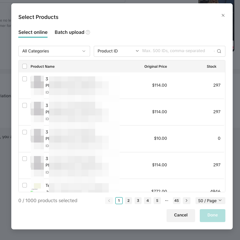
Task: Expand the Product ID filter dropdown
Action: (118, 51)
